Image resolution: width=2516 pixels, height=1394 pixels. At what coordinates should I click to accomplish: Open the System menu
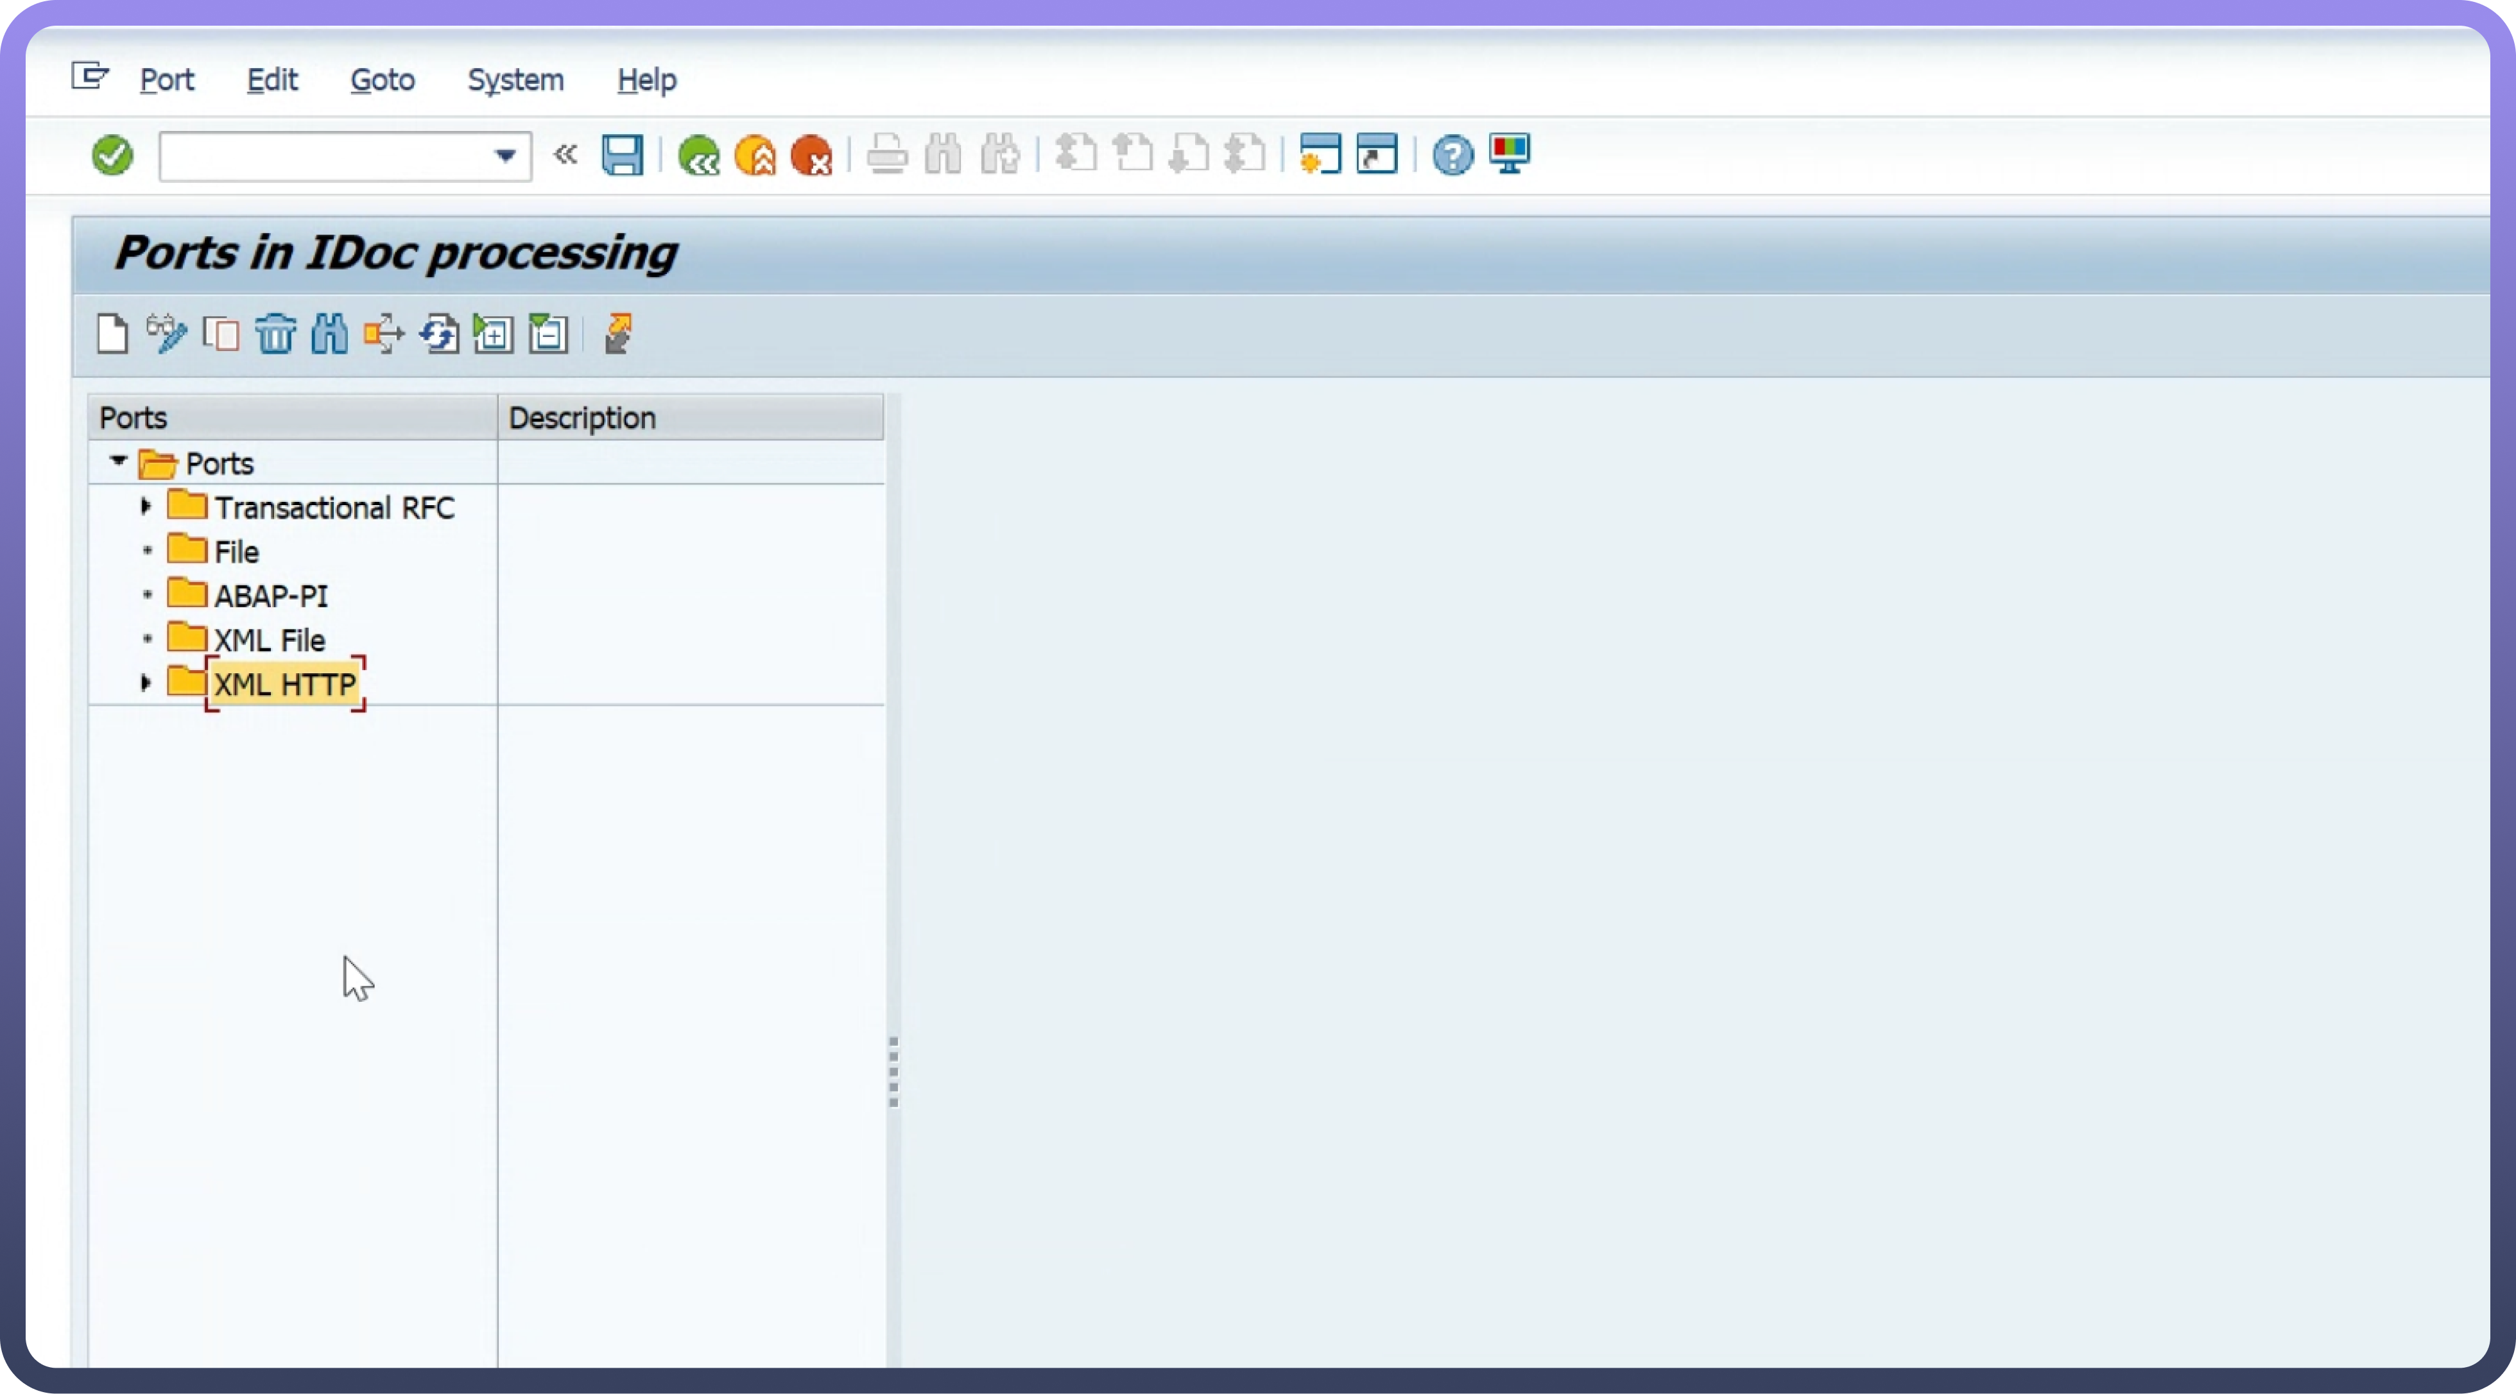tap(515, 80)
